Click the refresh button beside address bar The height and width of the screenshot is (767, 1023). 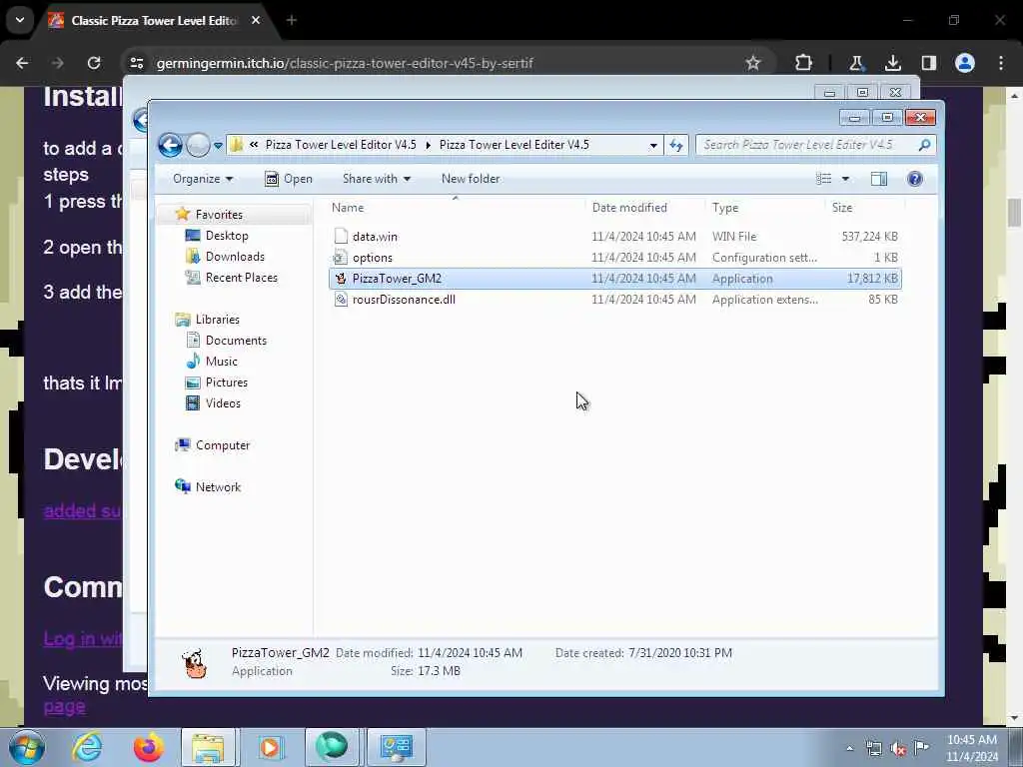click(x=676, y=145)
